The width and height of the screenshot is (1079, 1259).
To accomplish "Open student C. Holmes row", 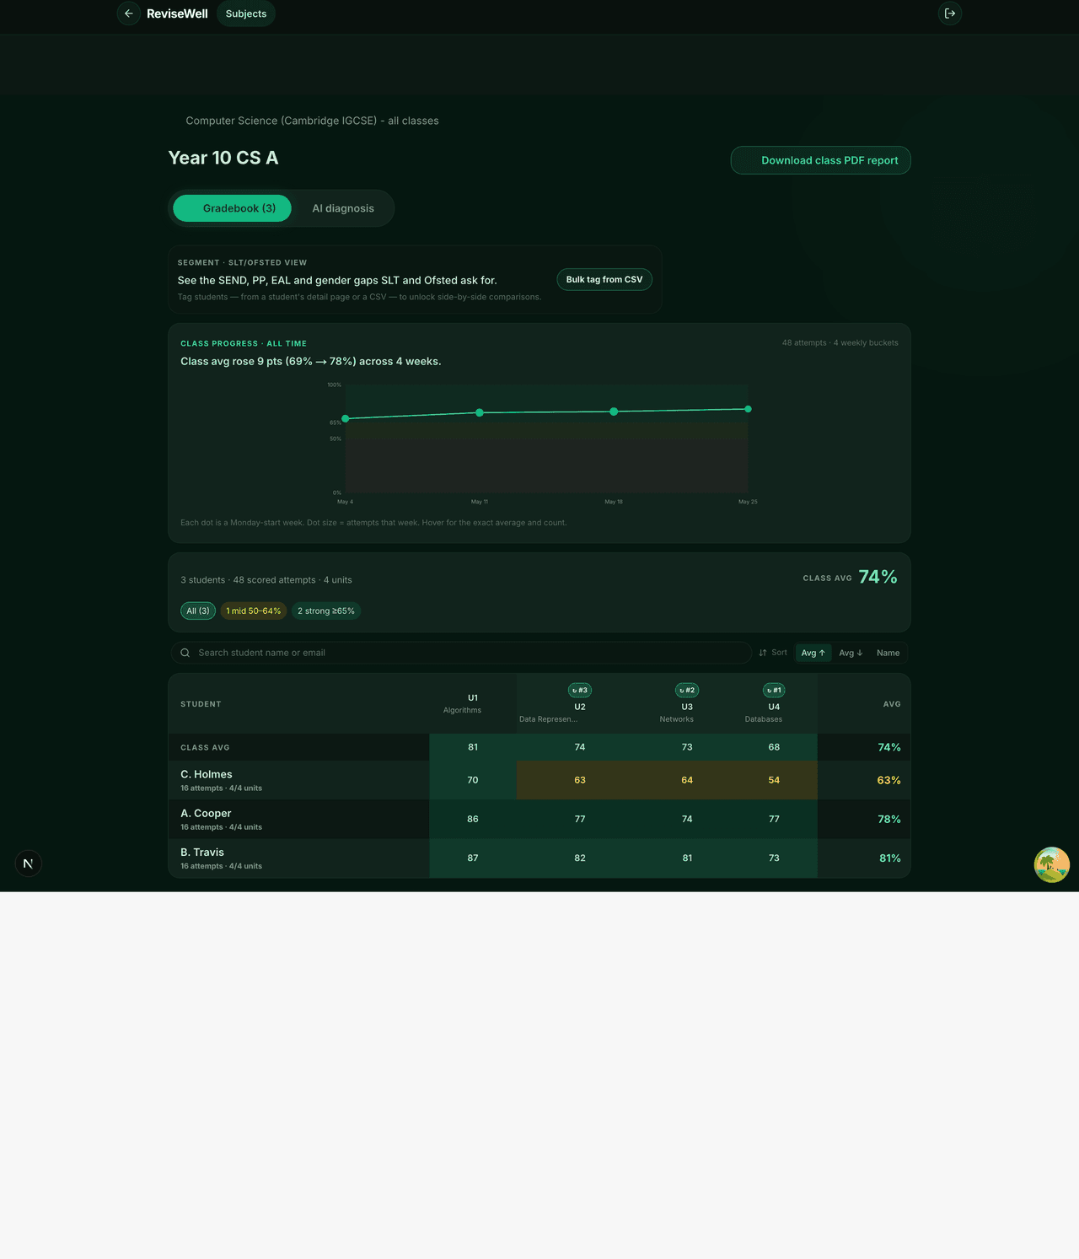I will 539,780.
